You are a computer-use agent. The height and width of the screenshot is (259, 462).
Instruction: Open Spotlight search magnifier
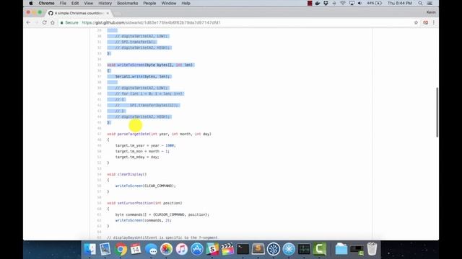(420, 3)
